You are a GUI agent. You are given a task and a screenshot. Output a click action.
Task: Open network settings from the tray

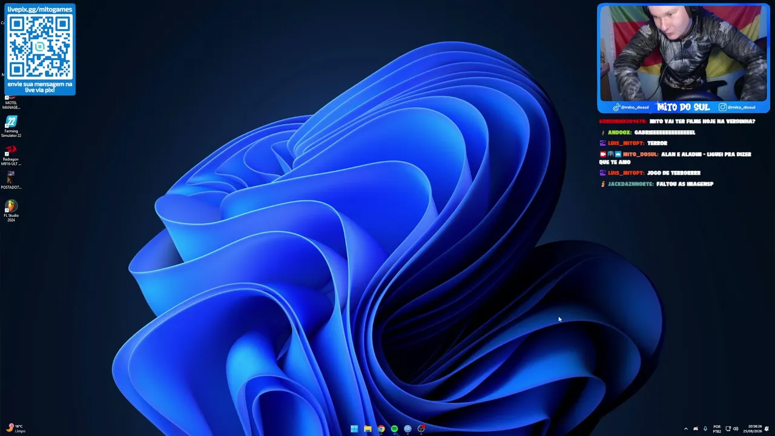pyautogui.click(x=728, y=429)
